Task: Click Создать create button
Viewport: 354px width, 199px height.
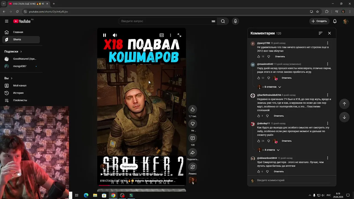Action: pos(319,21)
